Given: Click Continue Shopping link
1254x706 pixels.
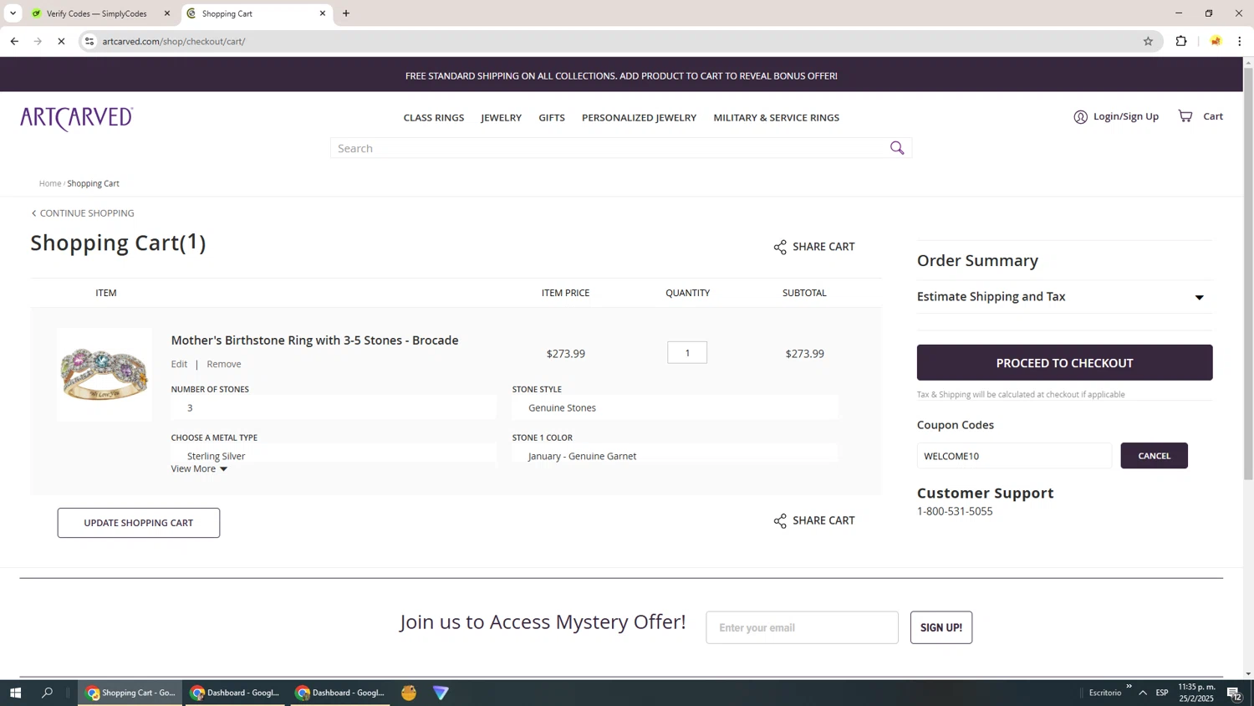Looking at the screenshot, I should 83,213.
